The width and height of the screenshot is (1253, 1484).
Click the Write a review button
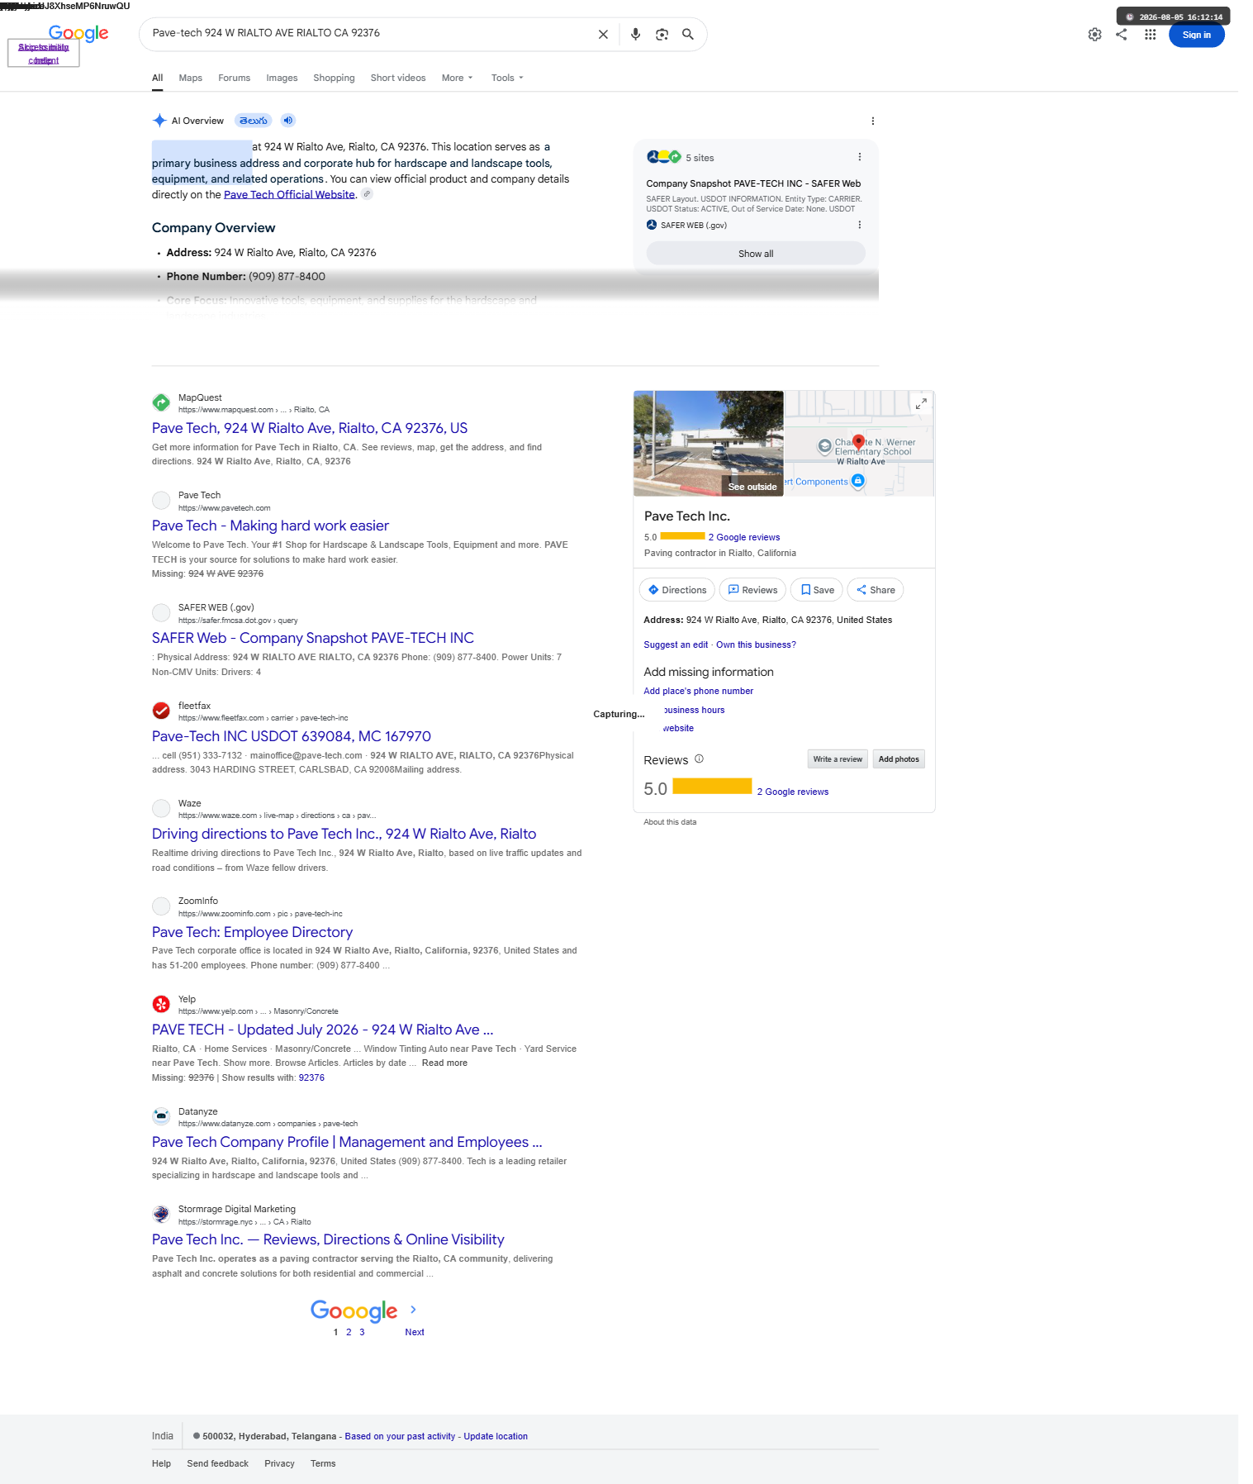[x=838, y=759]
